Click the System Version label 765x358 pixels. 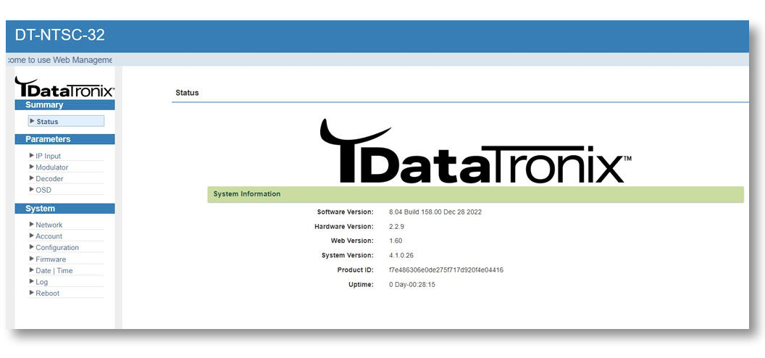348,255
